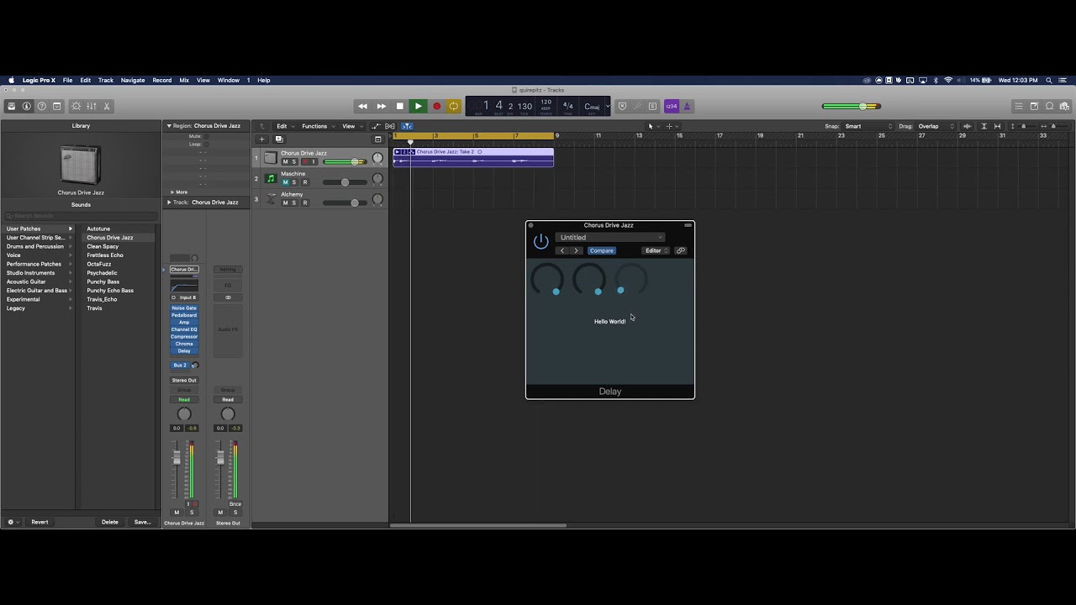Image resolution: width=1076 pixels, height=605 pixels.
Task: Click the Read automation button on Stereo Out
Action: (228, 399)
